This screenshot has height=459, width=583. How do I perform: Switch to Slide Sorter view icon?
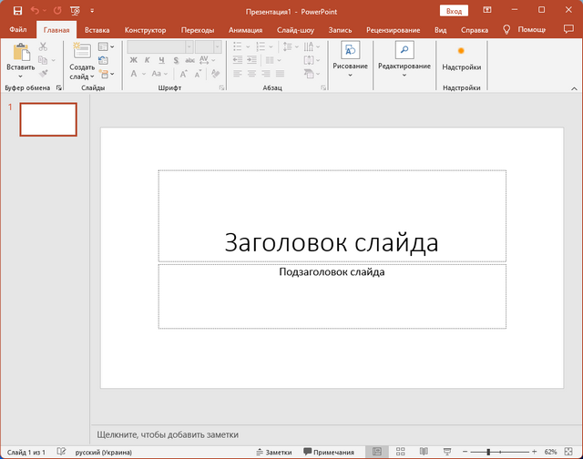400,452
